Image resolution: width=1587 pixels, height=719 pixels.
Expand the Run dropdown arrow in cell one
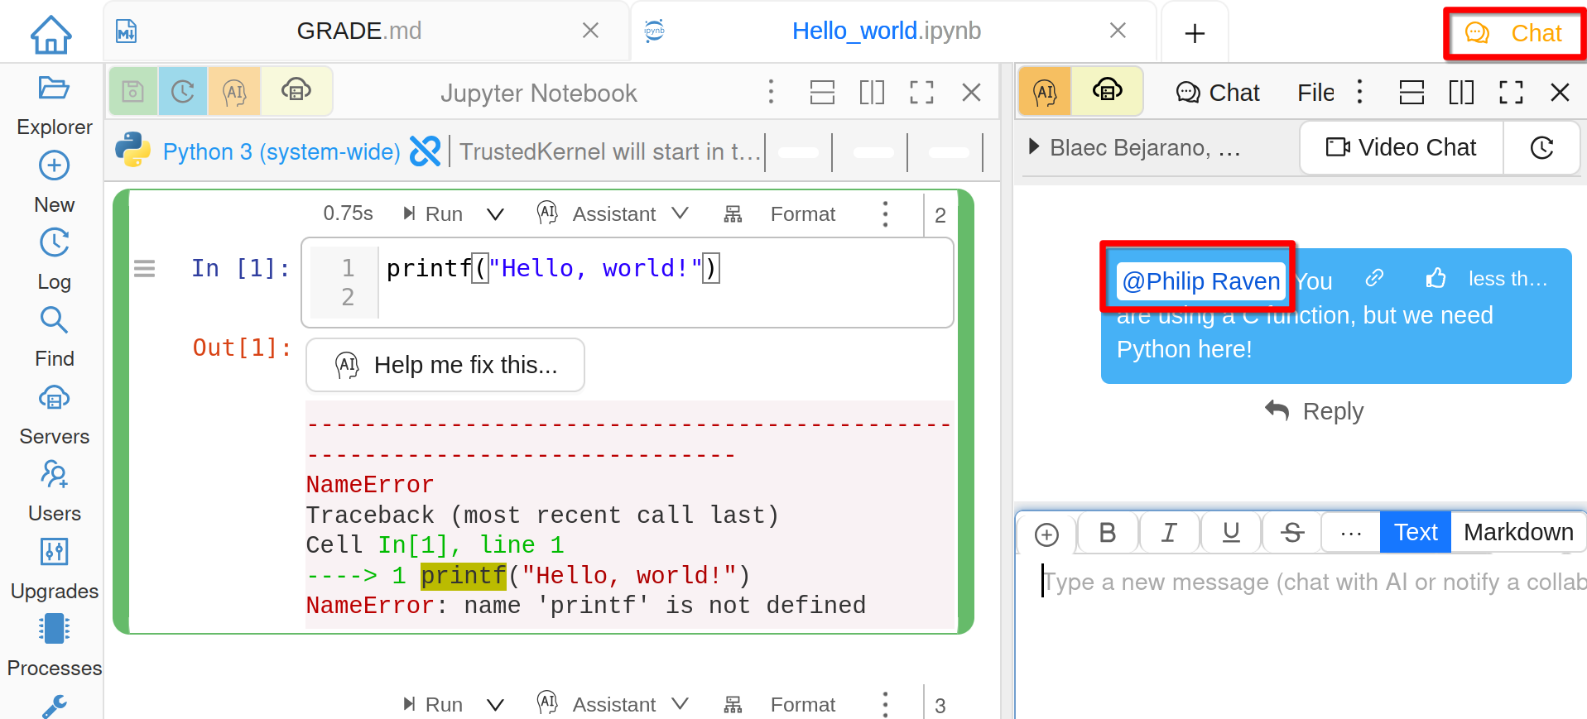click(x=495, y=215)
